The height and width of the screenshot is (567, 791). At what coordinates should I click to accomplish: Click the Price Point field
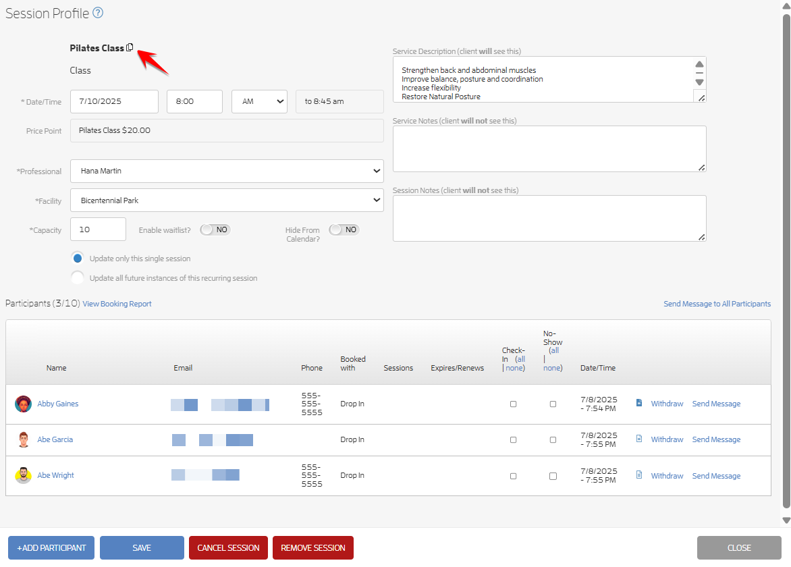(227, 131)
